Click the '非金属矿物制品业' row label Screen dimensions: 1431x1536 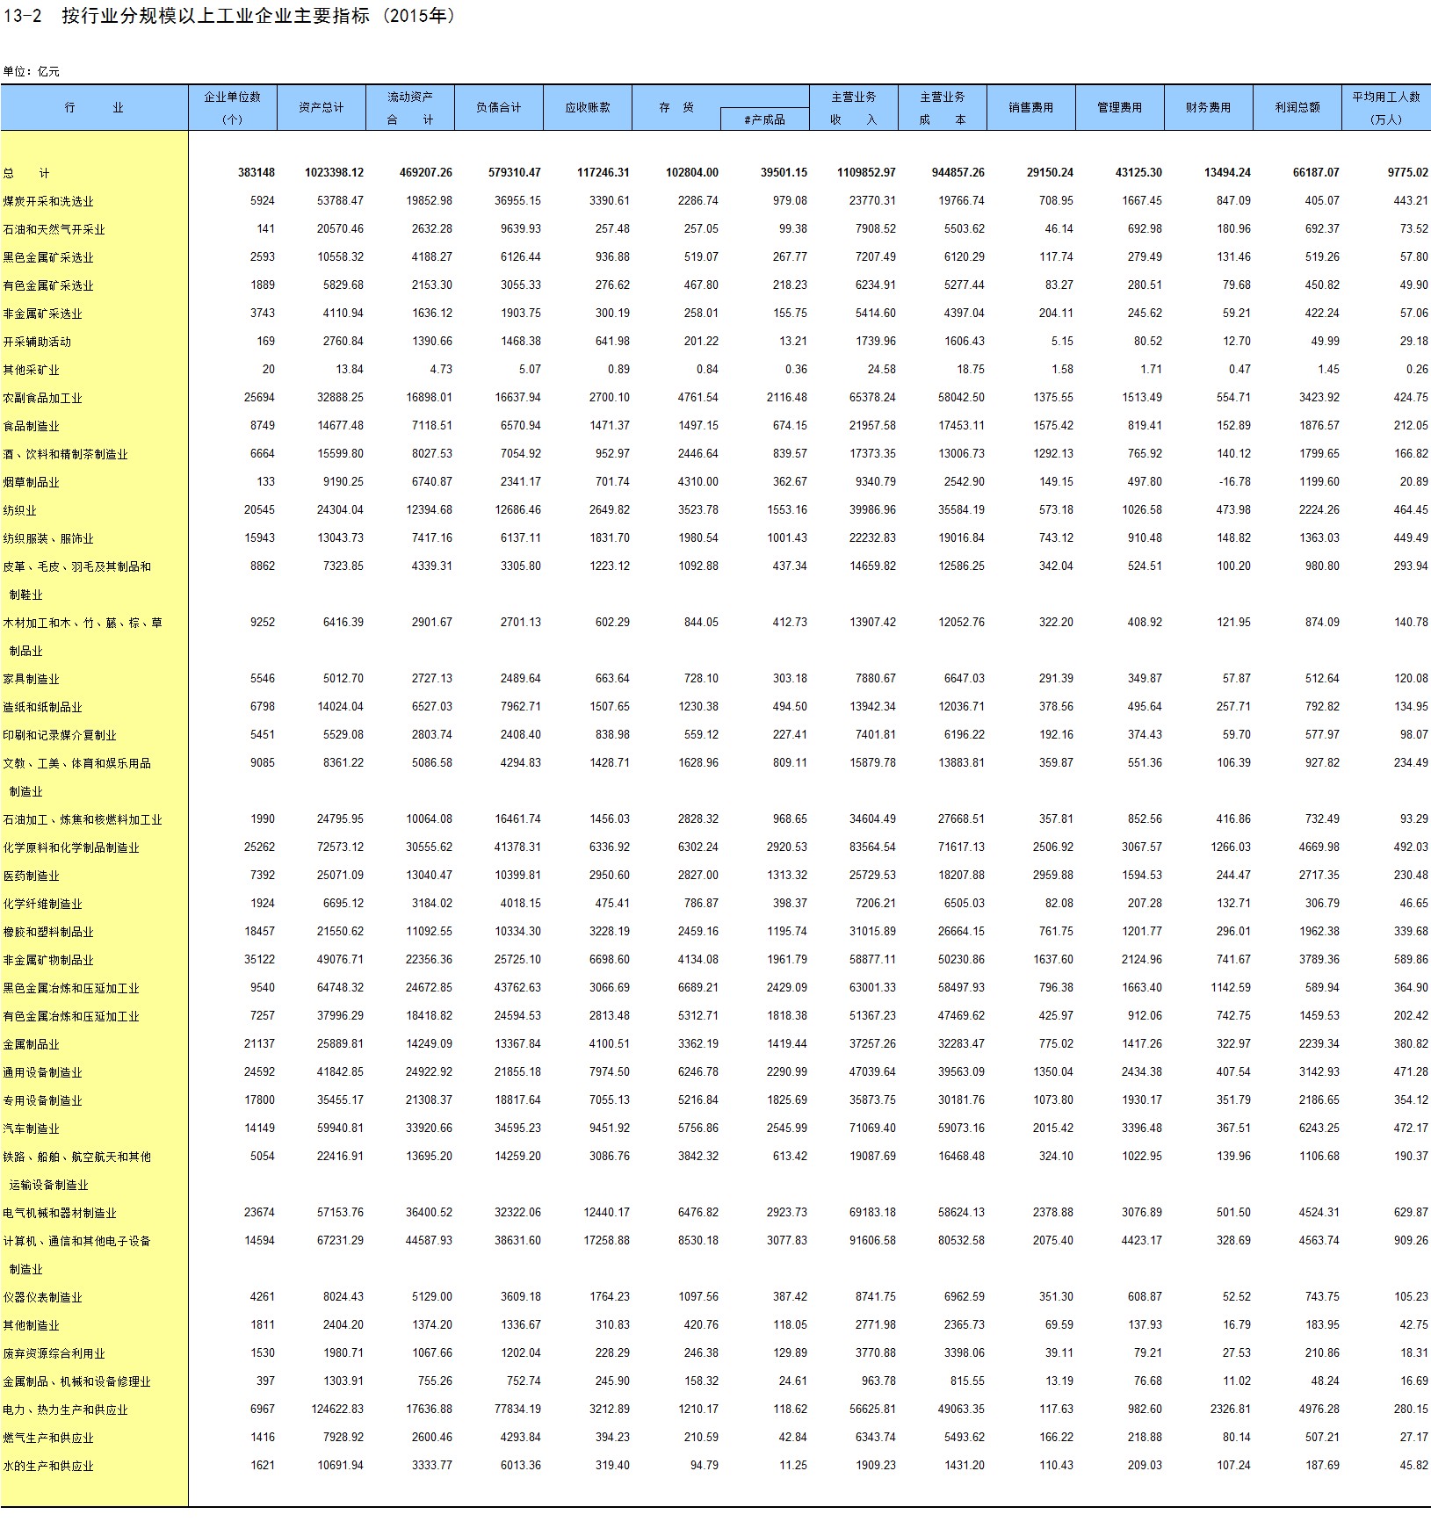(48, 960)
